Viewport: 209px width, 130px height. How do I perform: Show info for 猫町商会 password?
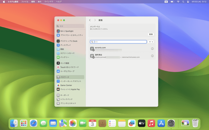(x=152, y=56)
